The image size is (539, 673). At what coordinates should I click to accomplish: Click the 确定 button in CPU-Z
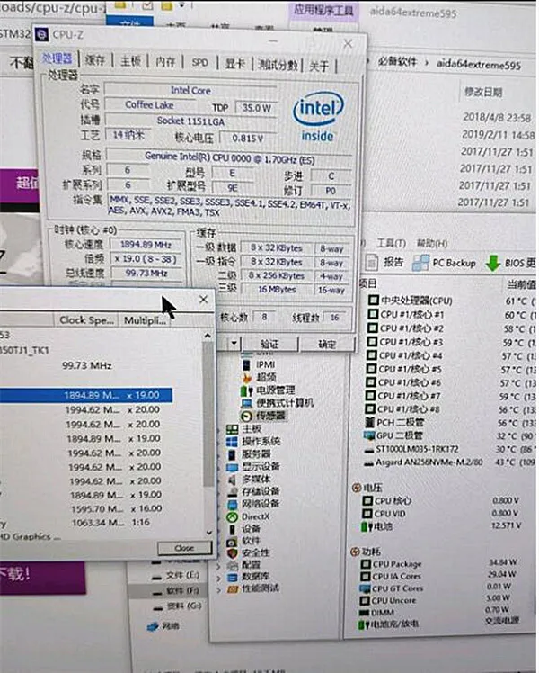point(327,345)
